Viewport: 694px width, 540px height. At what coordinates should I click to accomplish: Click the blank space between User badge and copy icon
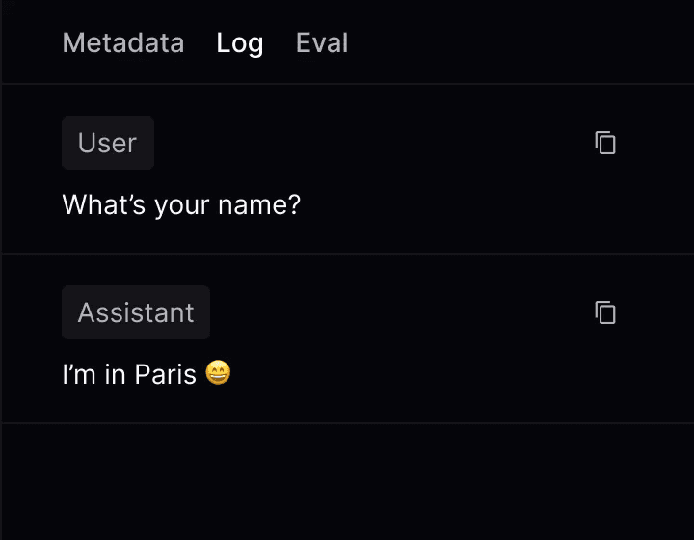[376, 143]
